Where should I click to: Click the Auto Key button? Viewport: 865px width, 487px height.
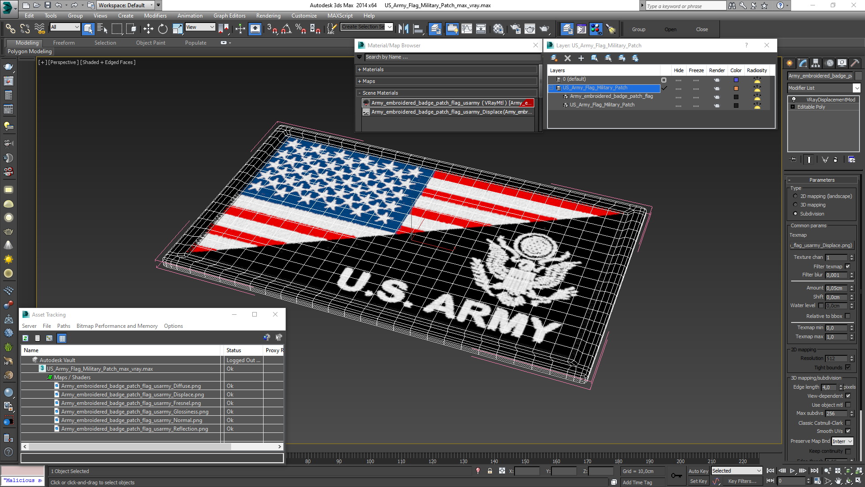tap(698, 471)
